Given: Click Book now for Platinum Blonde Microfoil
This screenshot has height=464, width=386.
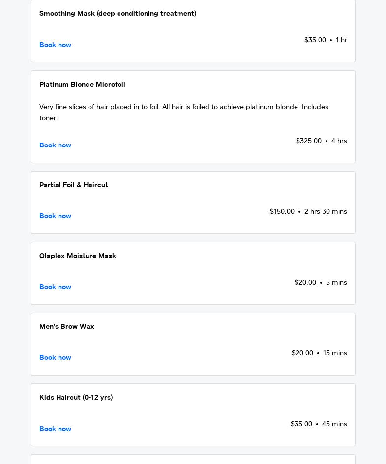Looking at the screenshot, I should (55, 145).
